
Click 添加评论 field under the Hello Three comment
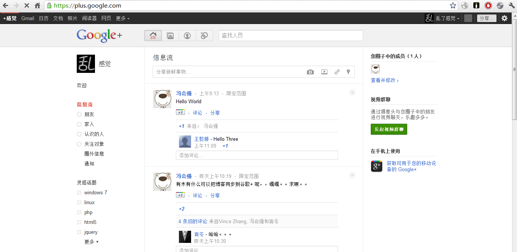257,155
